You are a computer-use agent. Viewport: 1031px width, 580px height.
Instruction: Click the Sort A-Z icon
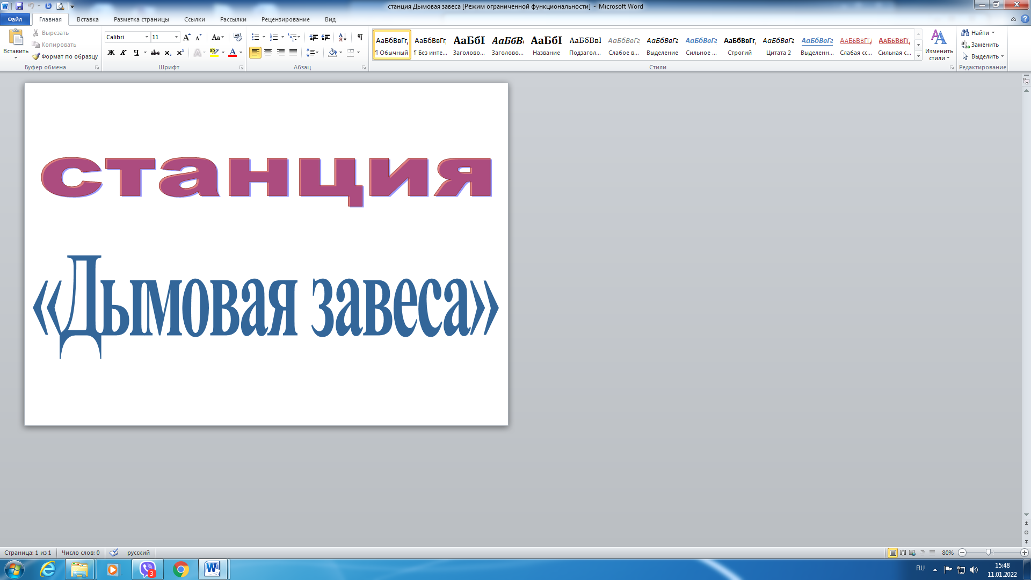(x=343, y=37)
